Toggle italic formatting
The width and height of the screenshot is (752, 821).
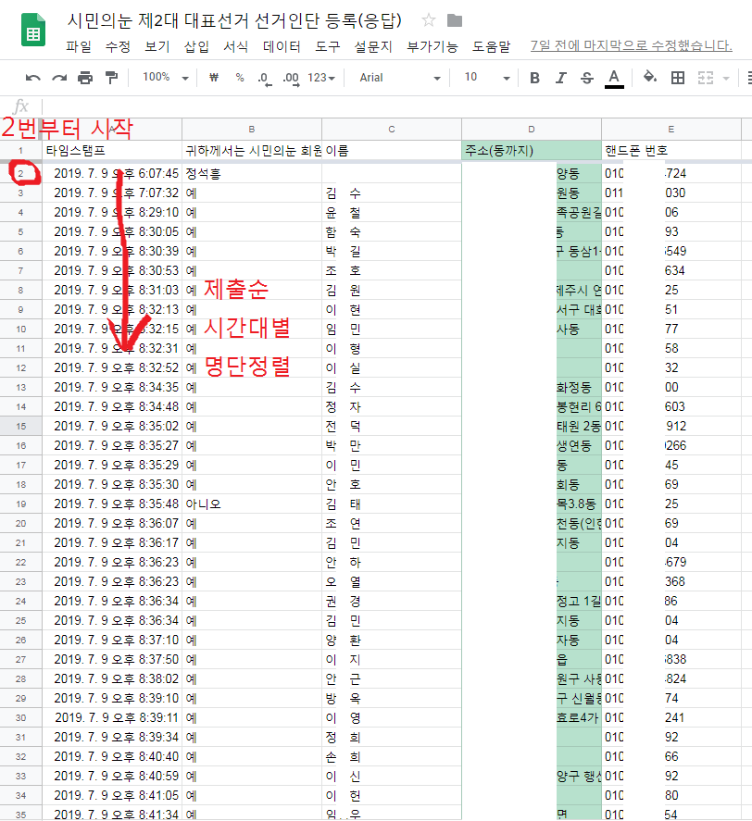[x=560, y=78]
